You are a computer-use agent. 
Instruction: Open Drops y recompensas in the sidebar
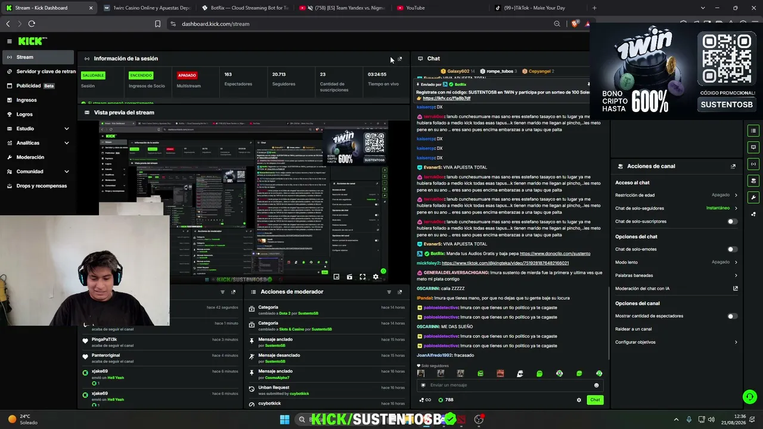pyautogui.click(x=38, y=186)
